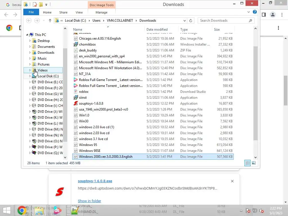Click the Properties quick access toolbar icon
288x216 pixels.
(x=35, y=4)
